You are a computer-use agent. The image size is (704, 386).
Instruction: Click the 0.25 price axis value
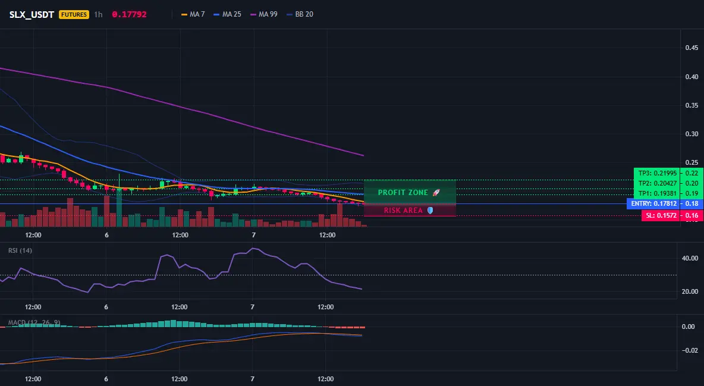692,163
